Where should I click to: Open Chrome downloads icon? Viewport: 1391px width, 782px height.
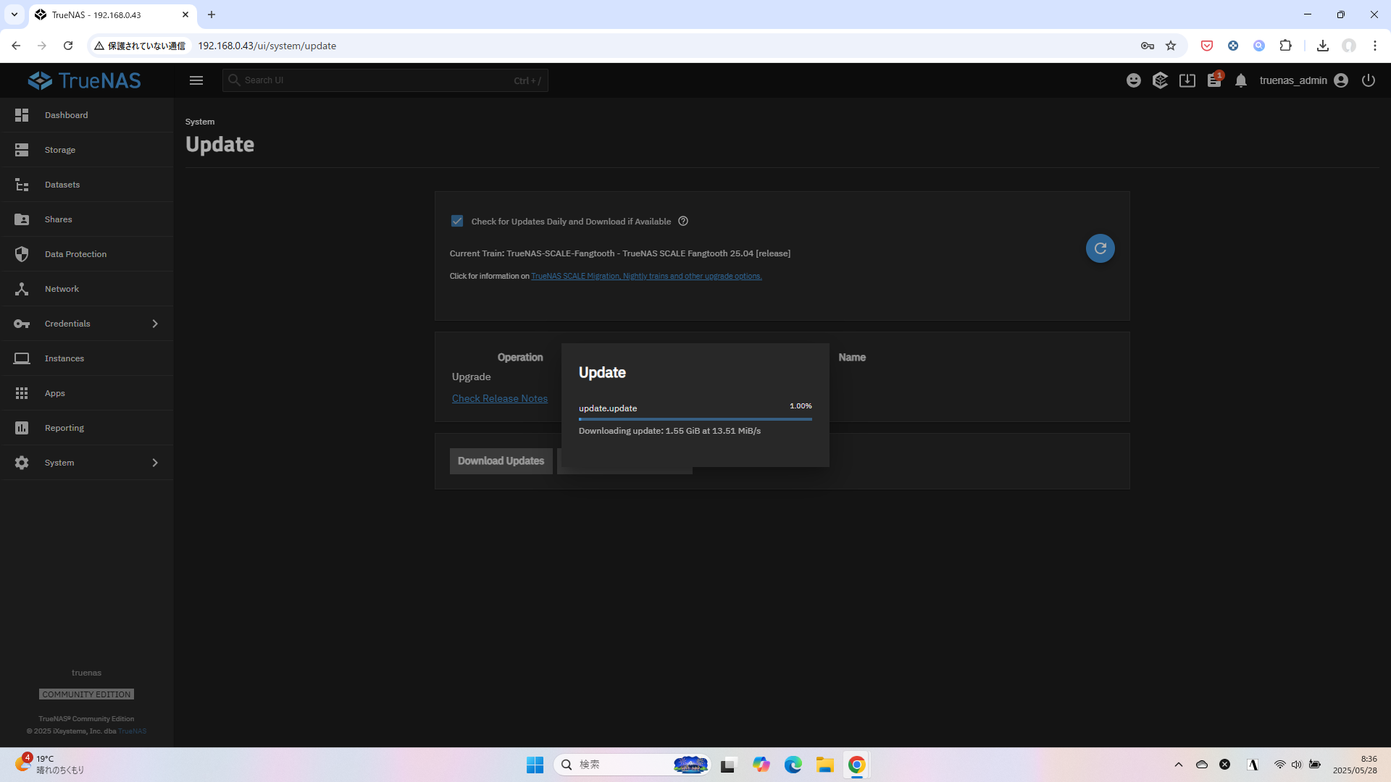click(1323, 46)
